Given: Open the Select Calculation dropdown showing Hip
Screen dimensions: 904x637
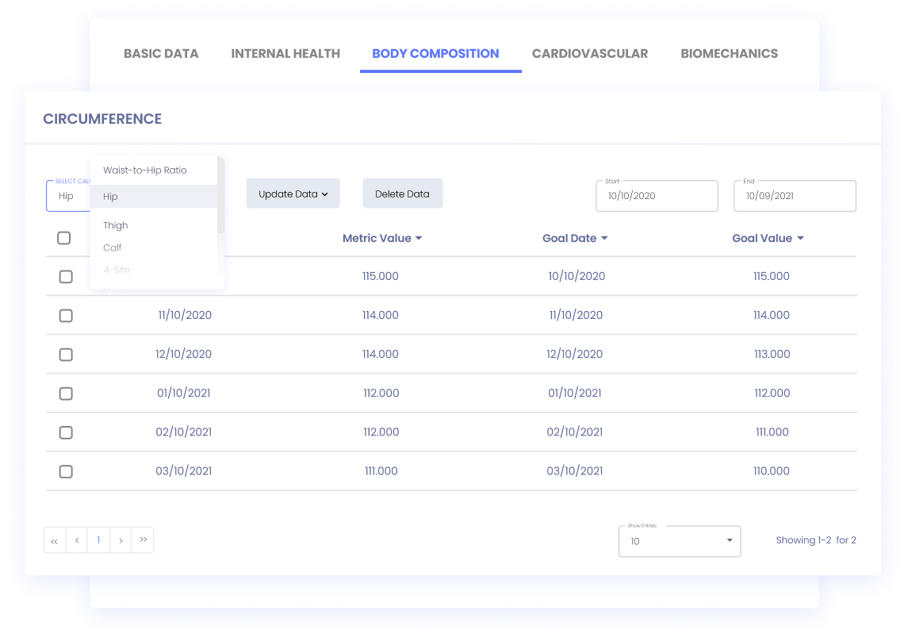Looking at the screenshot, I should click(x=68, y=196).
